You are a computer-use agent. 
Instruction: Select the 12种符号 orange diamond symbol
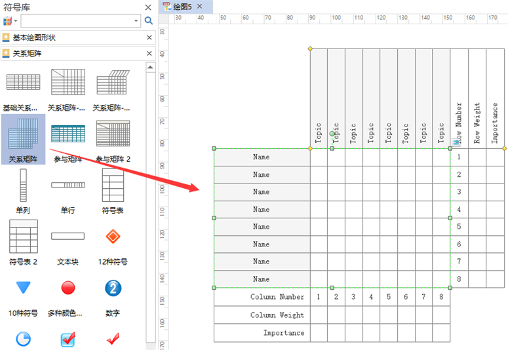pos(113,236)
